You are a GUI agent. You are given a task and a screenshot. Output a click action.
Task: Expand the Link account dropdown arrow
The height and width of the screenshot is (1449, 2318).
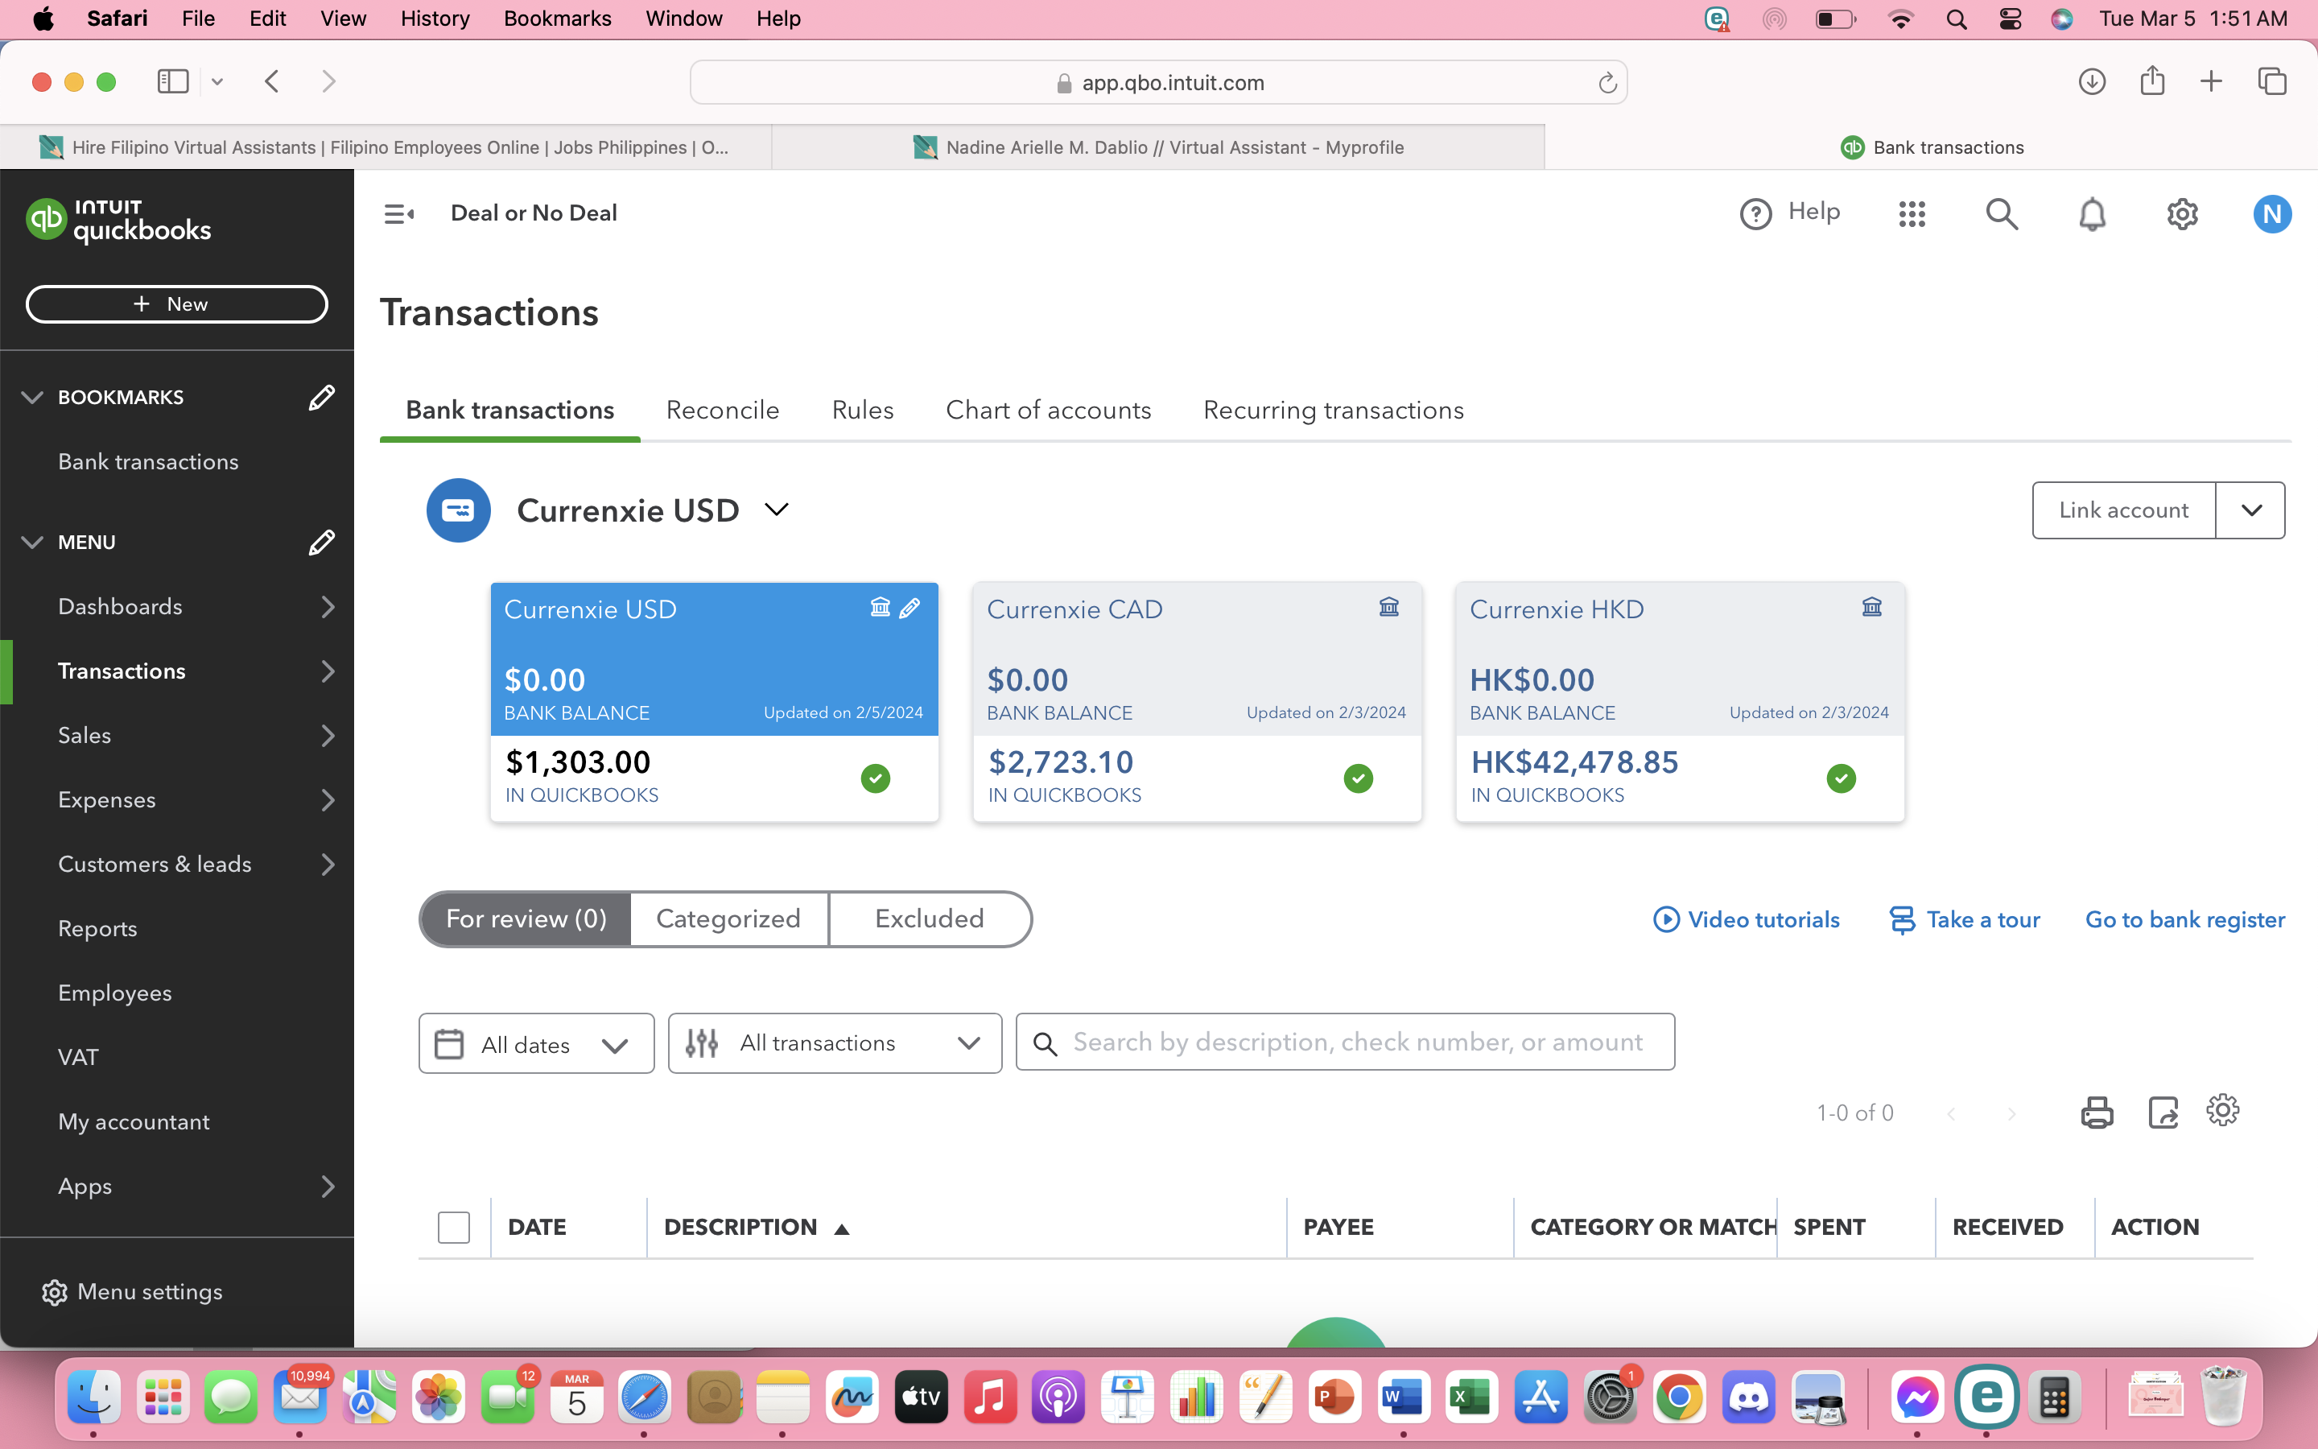click(2250, 510)
